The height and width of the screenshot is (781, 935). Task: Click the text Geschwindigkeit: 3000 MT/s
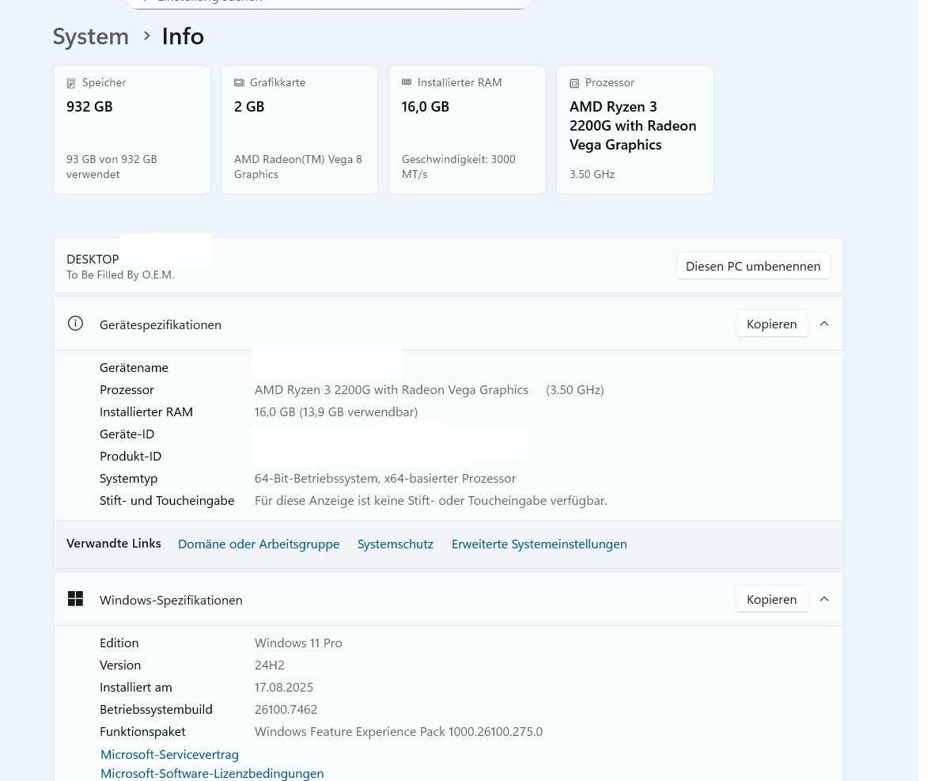(459, 166)
